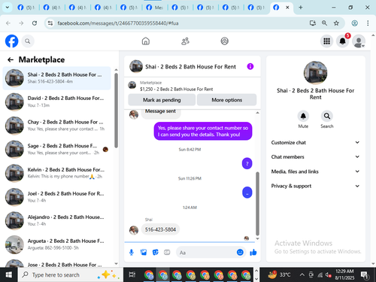
Task: Choose a GIF icon in composer
Action: pos(167,252)
